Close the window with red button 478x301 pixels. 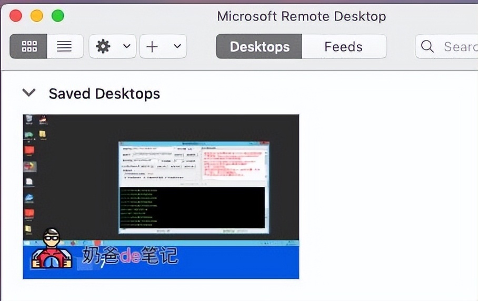coord(16,16)
